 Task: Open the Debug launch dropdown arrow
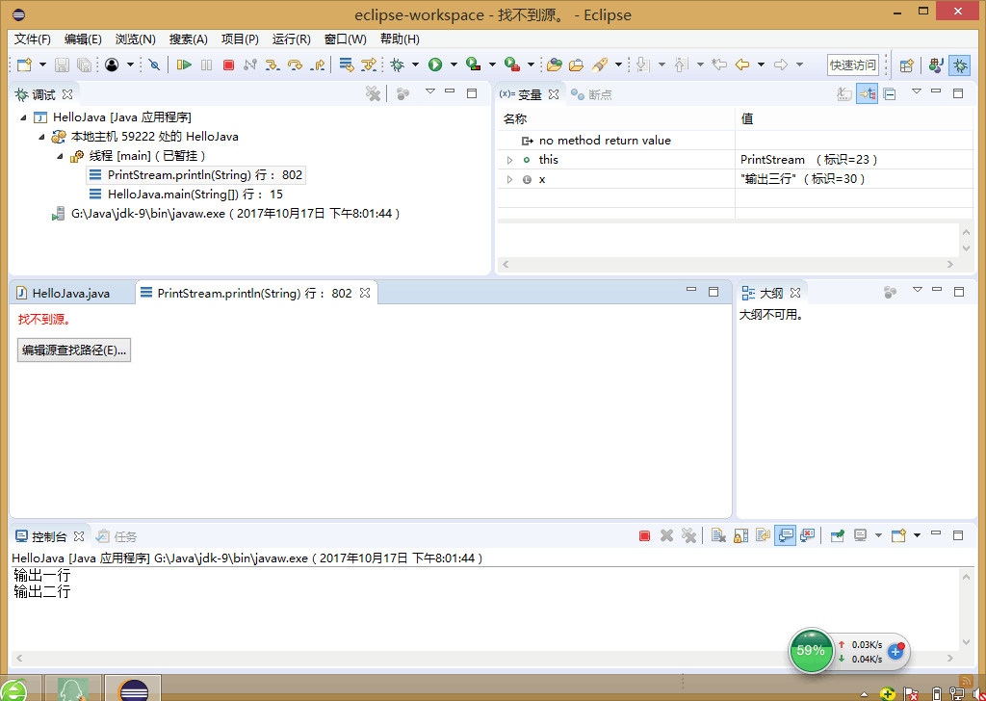point(415,65)
